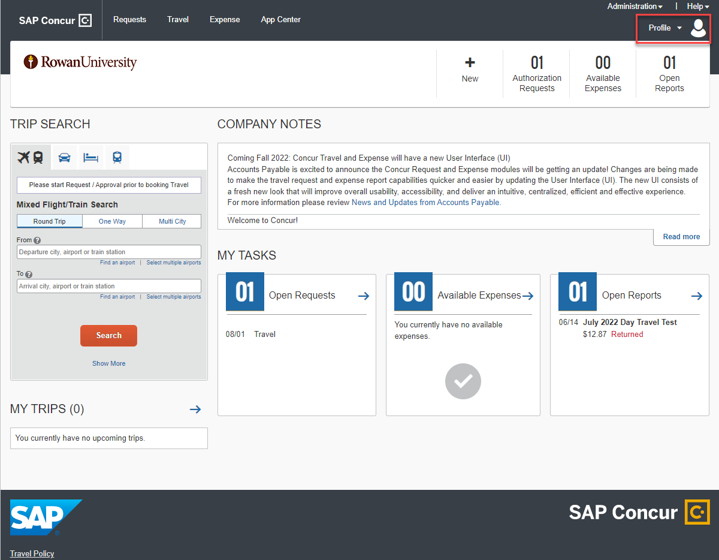Select the car rental search icon
This screenshot has height=560, width=719.
click(64, 158)
